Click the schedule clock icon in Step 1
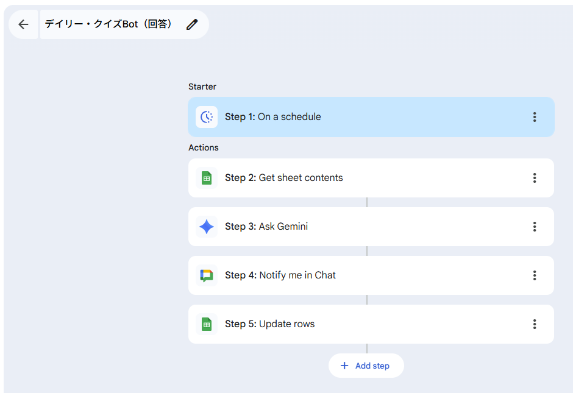The height and width of the screenshot is (393, 573). coord(207,117)
